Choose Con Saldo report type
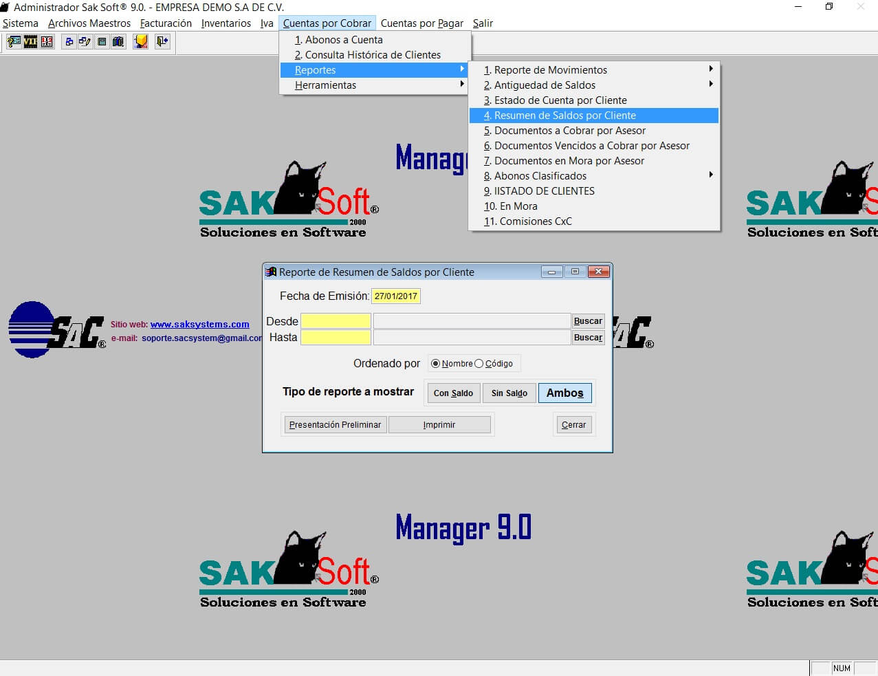878x676 pixels. [453, 393]
